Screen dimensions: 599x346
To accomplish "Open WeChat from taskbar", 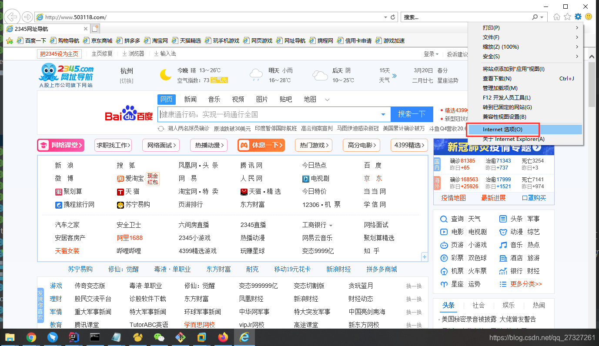I will coord(159,337).
